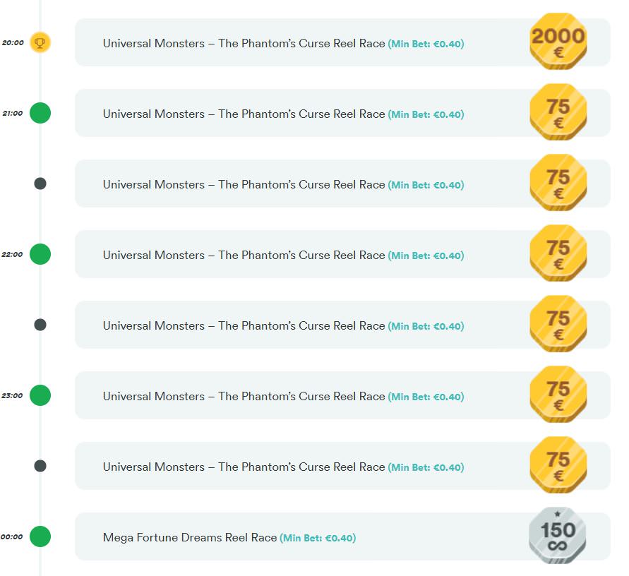The width and height of the screenshot is (629, 576).
Task: Click the dark dot after 21:00
Action: (x=40, y=184)
